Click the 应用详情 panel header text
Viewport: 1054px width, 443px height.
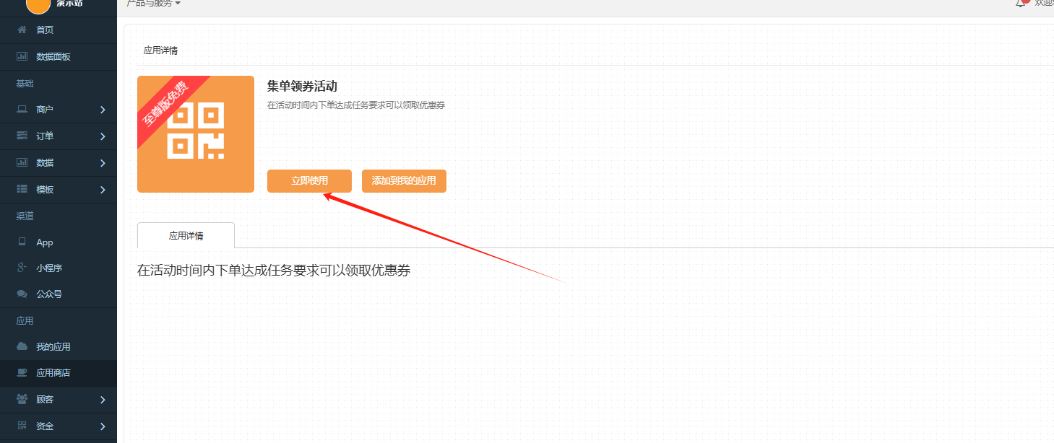(160, 51)
